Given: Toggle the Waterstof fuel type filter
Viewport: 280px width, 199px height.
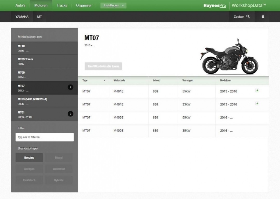Looking at the screenshot, I should (x=59, y=169).
